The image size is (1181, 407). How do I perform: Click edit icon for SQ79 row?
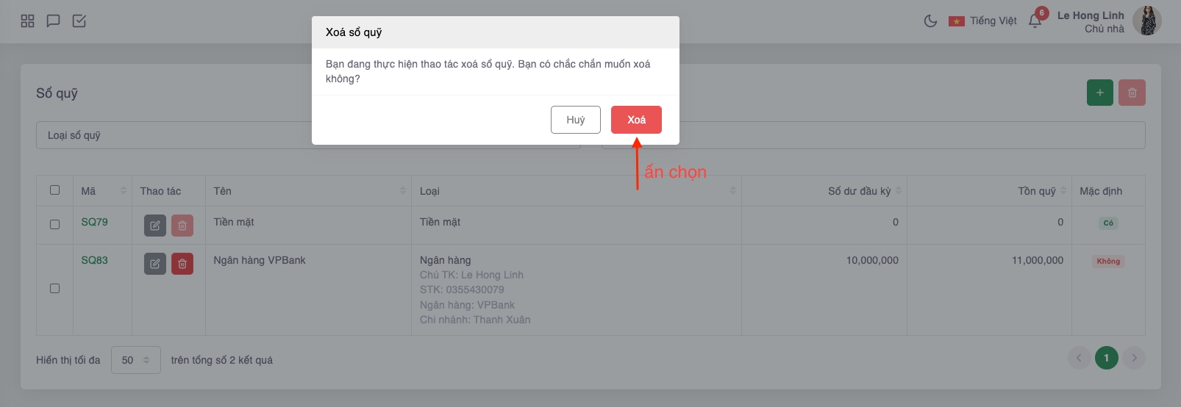pos(154,226)
